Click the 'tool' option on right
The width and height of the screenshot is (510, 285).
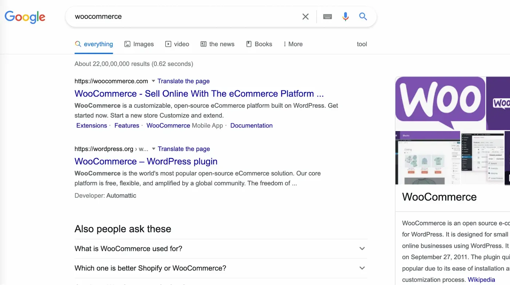pyautogui.click(x=362, y=44)
